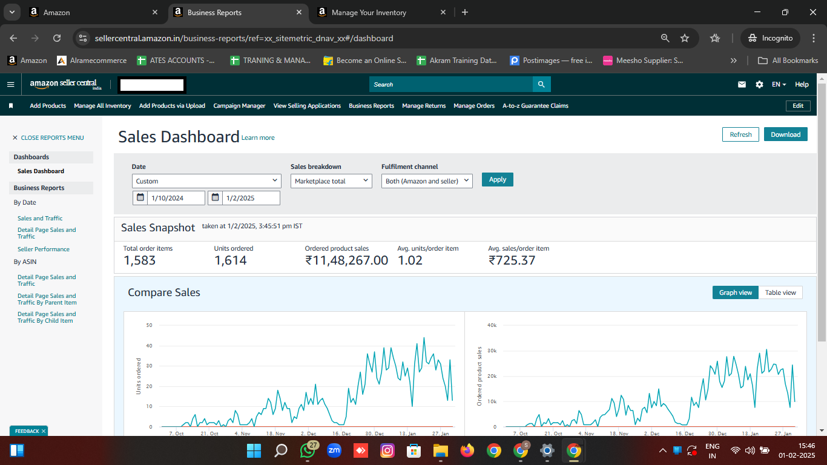Open Campaign Manager in navigation bar
The image size is (827, 465).
click(x=239, y=106)
